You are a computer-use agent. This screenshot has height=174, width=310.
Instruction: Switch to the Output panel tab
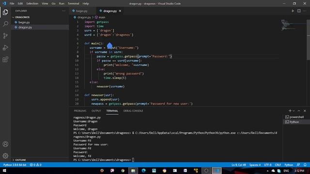click(x=96, y=111)
